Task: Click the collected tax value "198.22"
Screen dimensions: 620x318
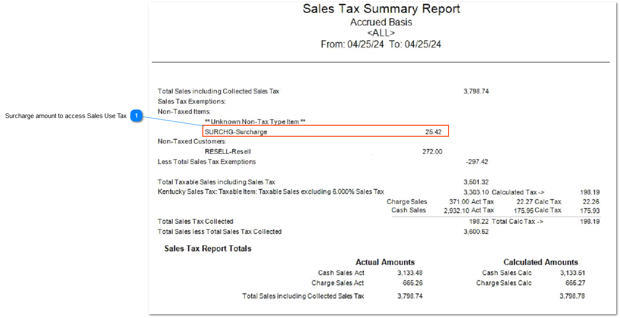Action: 479,221
